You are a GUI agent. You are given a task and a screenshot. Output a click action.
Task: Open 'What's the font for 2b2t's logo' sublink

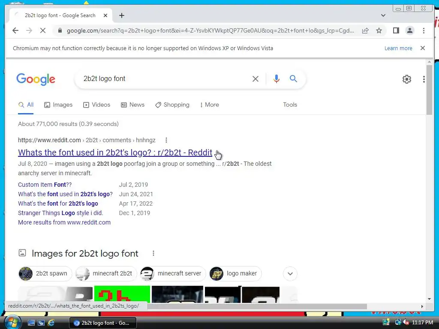pos(58,203)
